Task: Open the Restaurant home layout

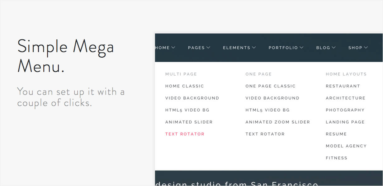Action: tap(343, 86)
